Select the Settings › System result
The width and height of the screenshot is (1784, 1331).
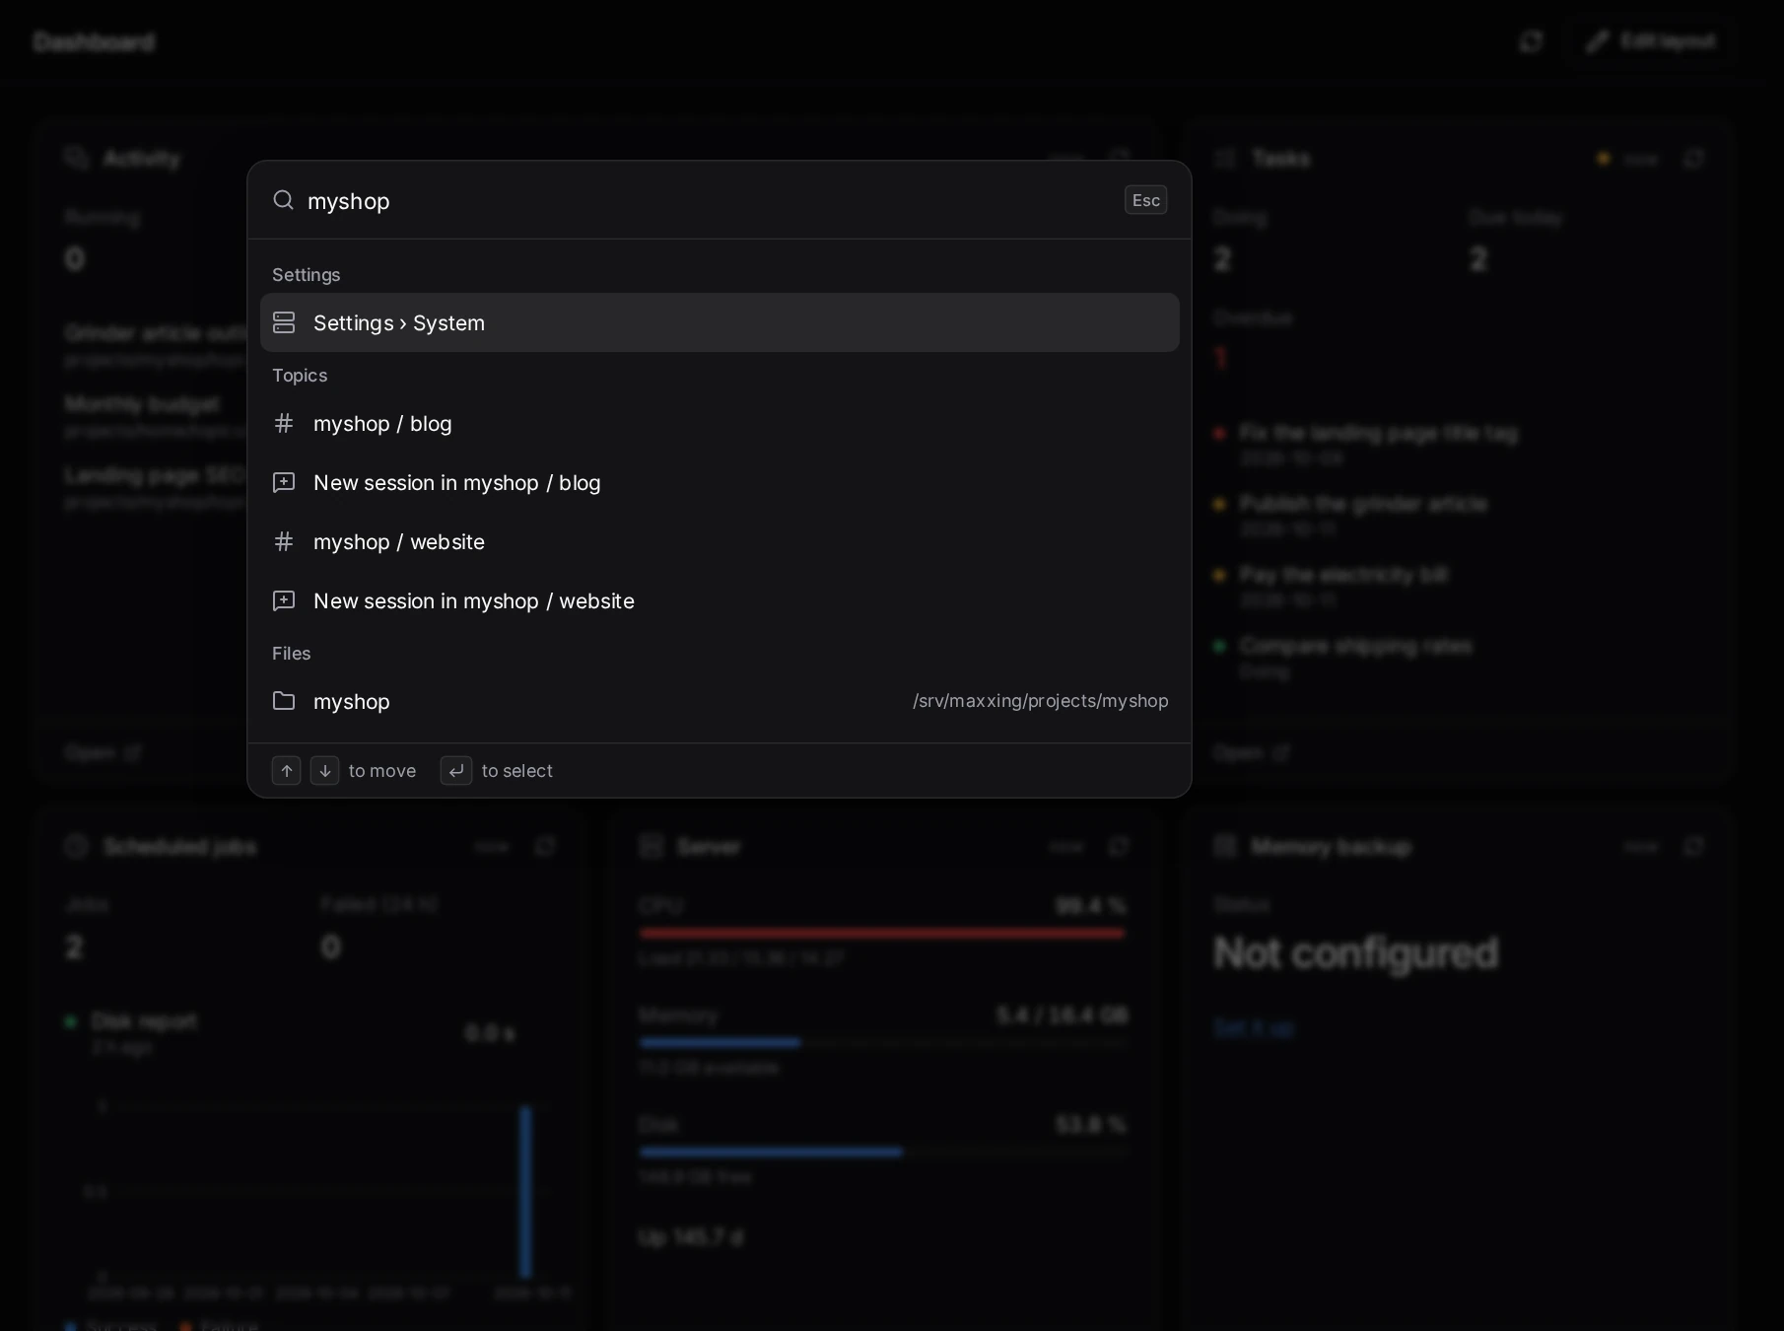pyautogui.click(x=720, y=322)
